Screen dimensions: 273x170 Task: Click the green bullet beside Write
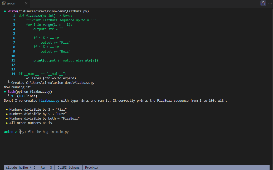click(5, 11)
